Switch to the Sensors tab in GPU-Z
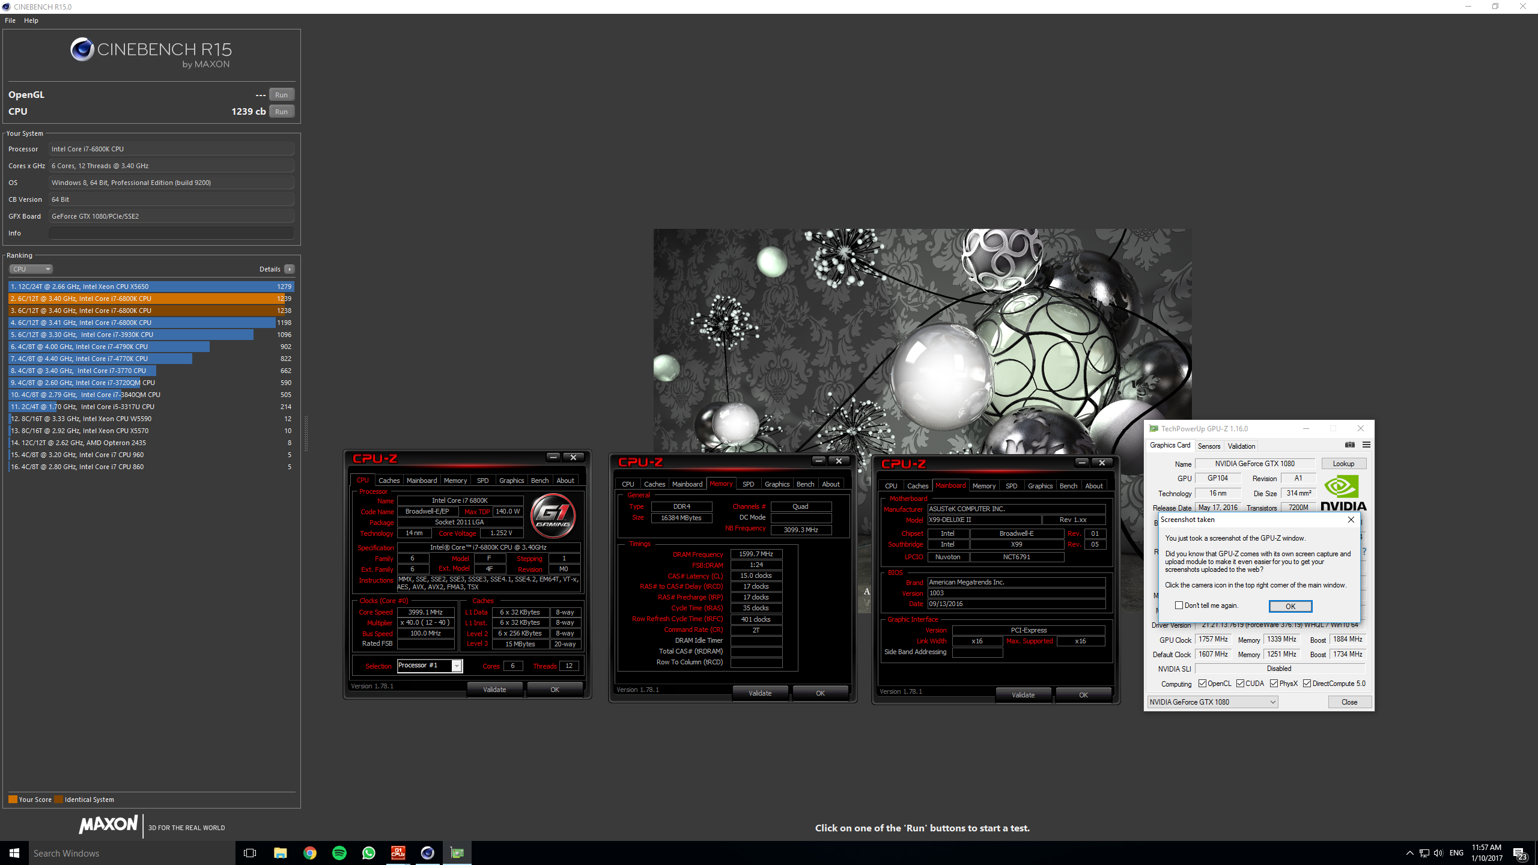The image size is (1538, 865). tap(1209, 446)
